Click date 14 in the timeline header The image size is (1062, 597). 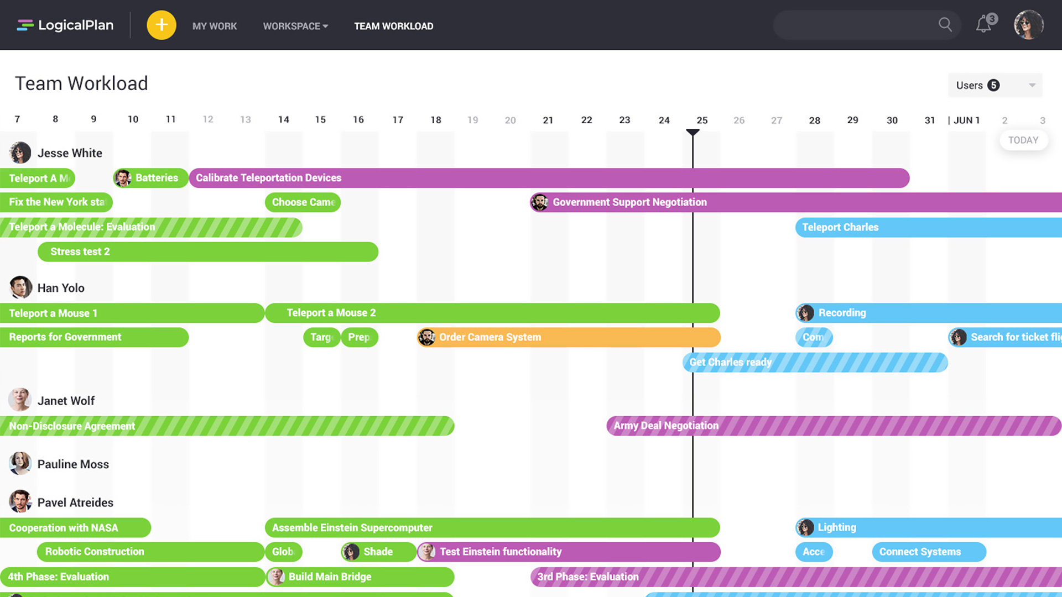point(283,119)
